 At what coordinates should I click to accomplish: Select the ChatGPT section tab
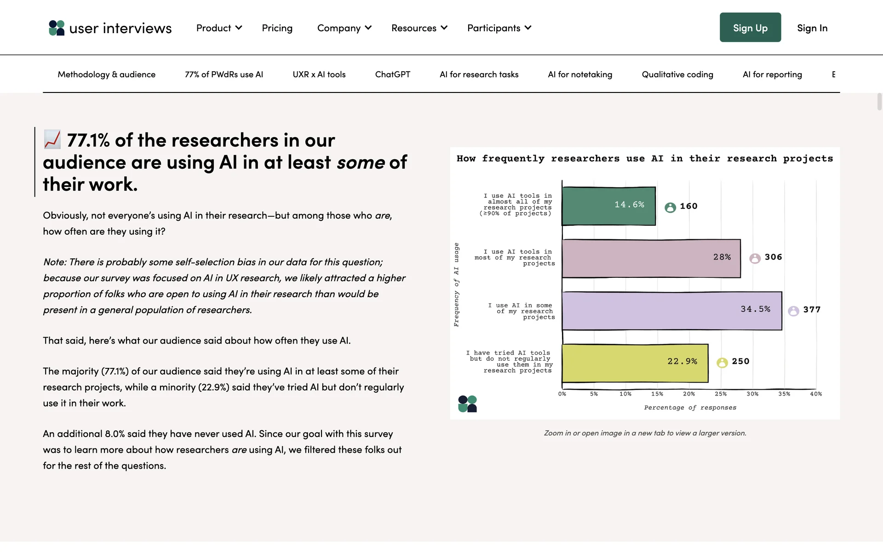coord(392,75)
